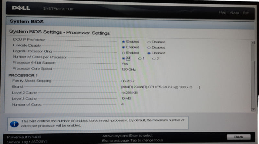Image resolution: width=259 pixels, height=144 pixels.
Task: Click the scrollbar up arrow
Action: tap(253, 43)
